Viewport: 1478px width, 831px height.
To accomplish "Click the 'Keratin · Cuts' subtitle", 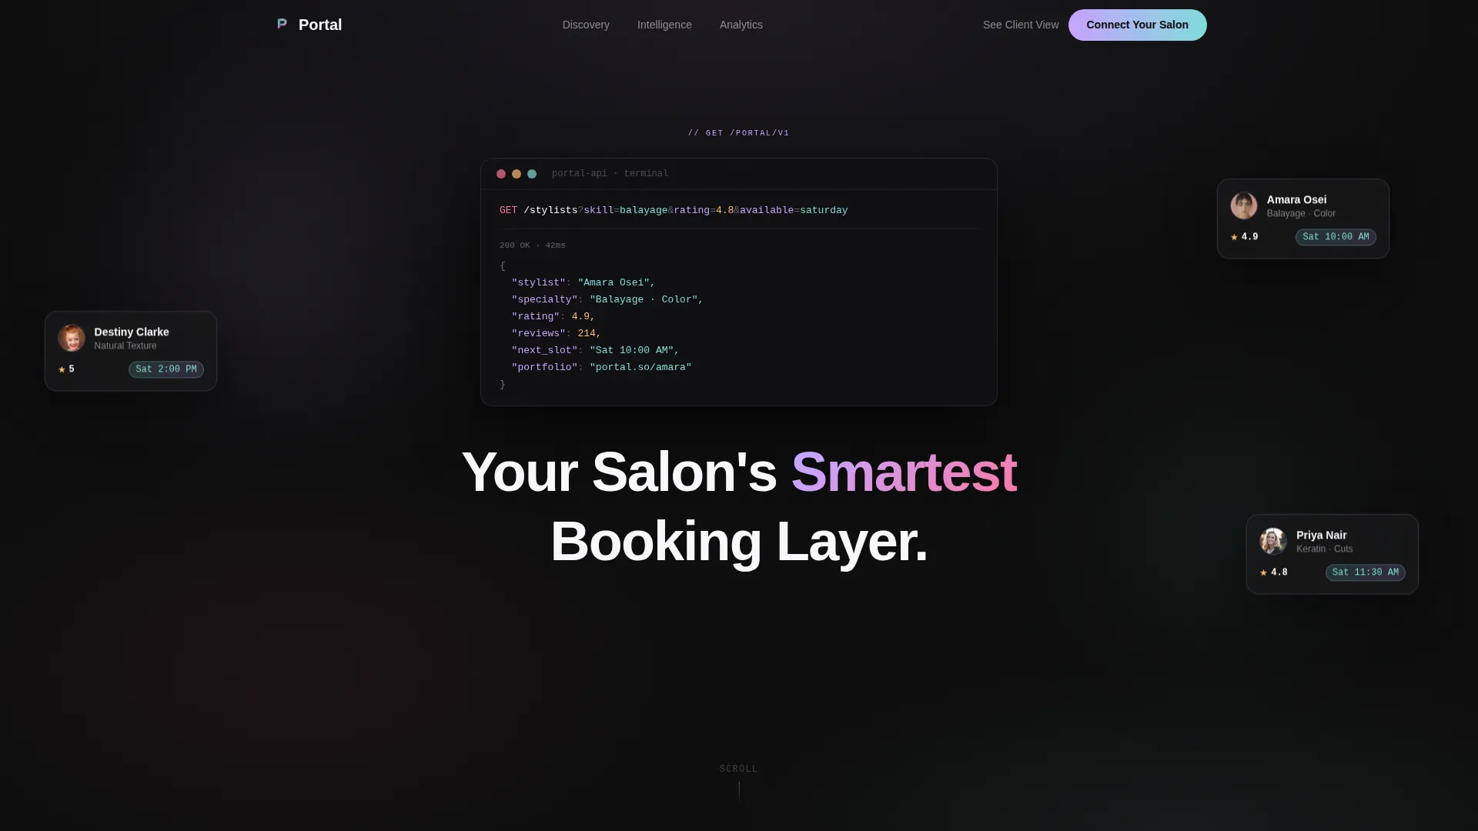I will [1324, 549].
